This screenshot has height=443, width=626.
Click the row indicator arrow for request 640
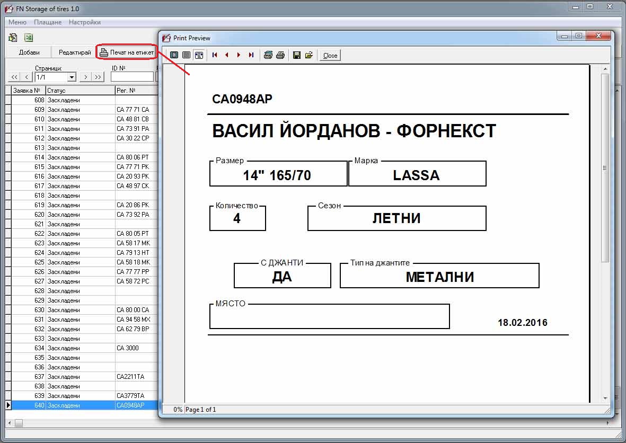click(8, 405)
